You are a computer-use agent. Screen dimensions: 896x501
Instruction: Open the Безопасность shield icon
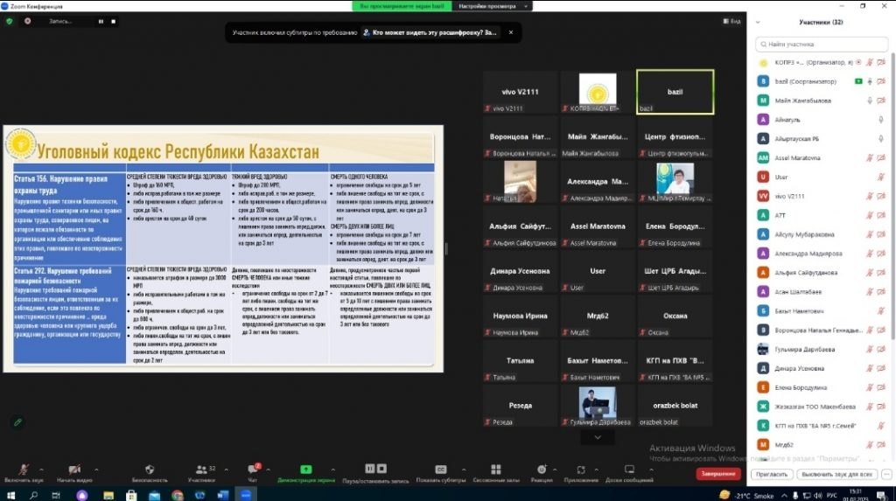point(149,470)
